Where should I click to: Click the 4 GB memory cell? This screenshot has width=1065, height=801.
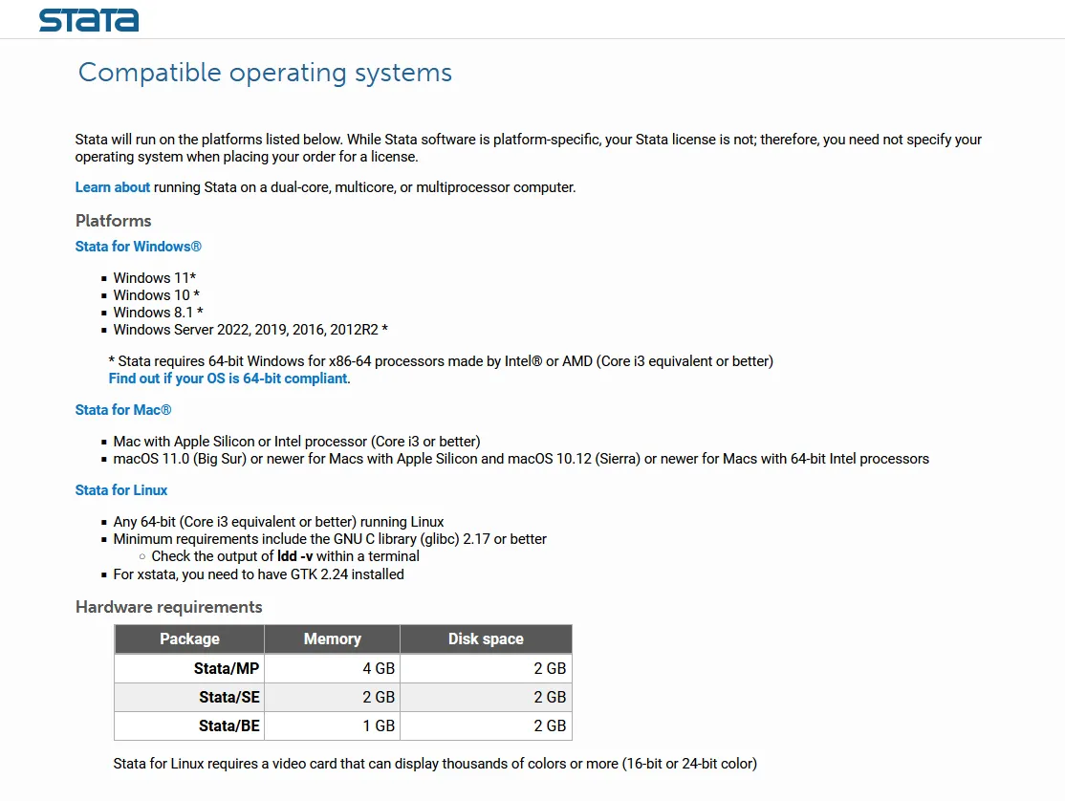point(379,669)
